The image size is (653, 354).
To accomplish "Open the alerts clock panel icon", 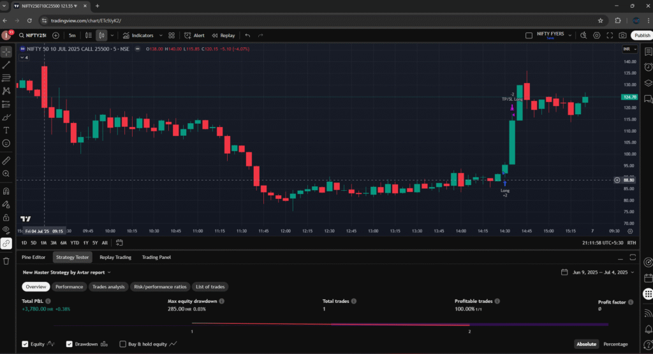I will pyautogui.click(x=648, y=68).
